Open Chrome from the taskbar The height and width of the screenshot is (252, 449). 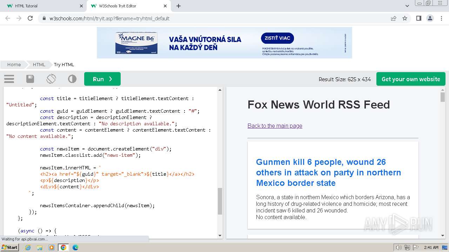pyautogui.click(x=63, y=247)
